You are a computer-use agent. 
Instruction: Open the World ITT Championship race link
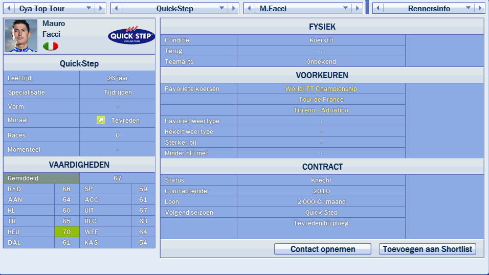pos(321,89)
